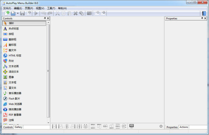Select the 文本动画 control
Image resolution: width=209 pixels, height=135 pixels.
(24, 66)
